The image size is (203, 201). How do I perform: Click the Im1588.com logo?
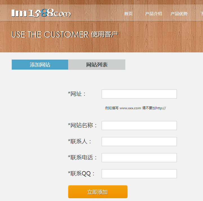(41, 13)
